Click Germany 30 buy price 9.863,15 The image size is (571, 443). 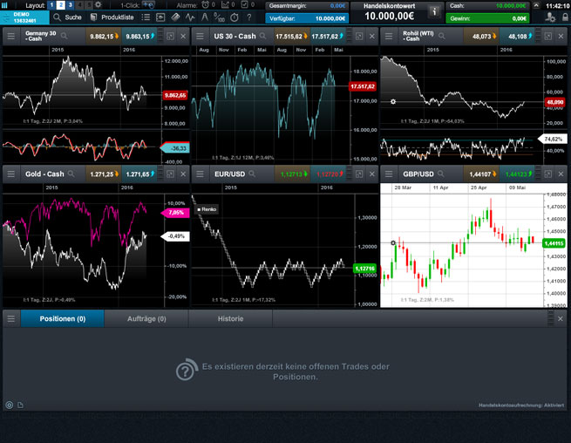[x=139, y=36]
